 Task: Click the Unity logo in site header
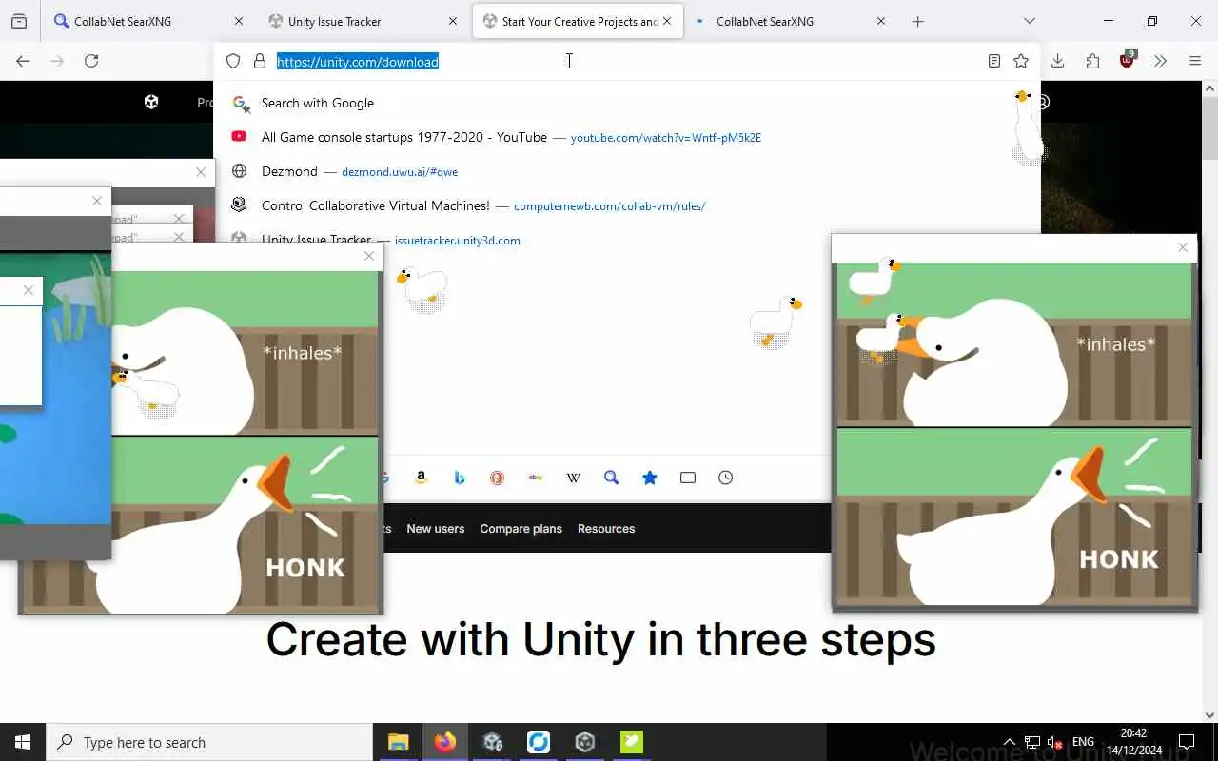[151, 102]
